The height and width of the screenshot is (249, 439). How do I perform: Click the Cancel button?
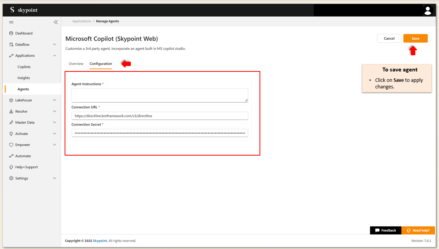pos(389,38)
